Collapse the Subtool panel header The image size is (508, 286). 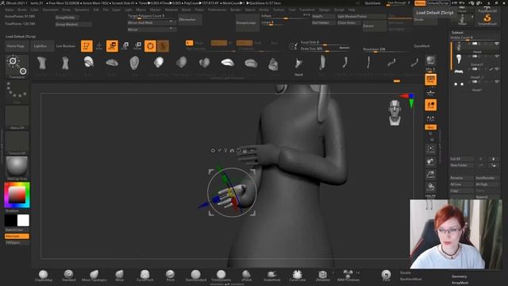click(x=457, y=33)
